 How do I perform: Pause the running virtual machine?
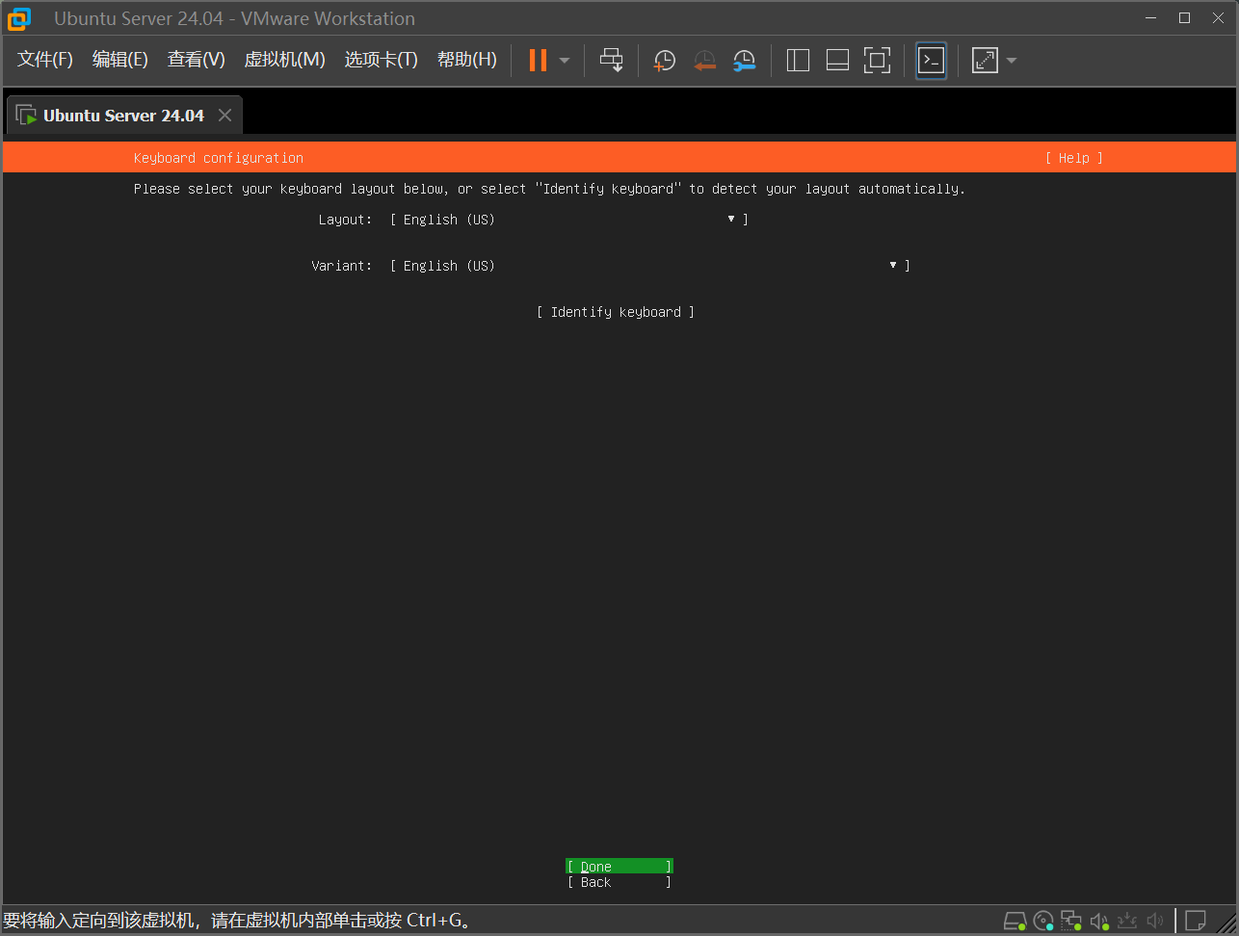(538, 60)
